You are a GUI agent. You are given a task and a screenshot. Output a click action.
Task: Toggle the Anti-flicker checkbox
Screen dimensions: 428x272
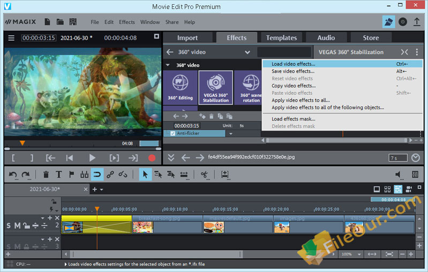click(x=173, y=133)
